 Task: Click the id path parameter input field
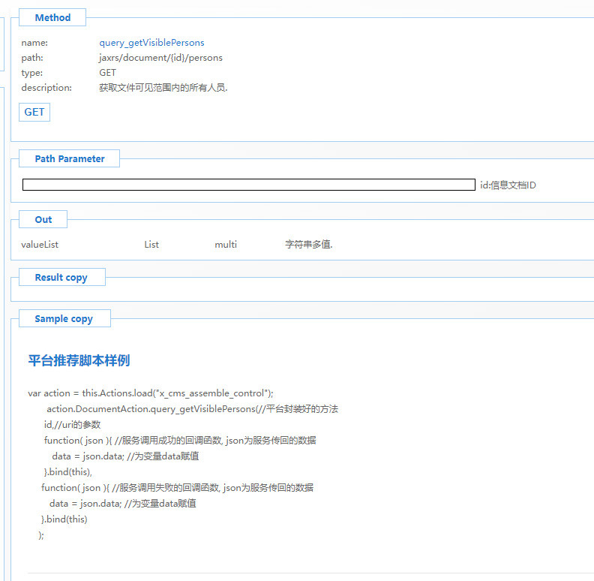[248, 185]
